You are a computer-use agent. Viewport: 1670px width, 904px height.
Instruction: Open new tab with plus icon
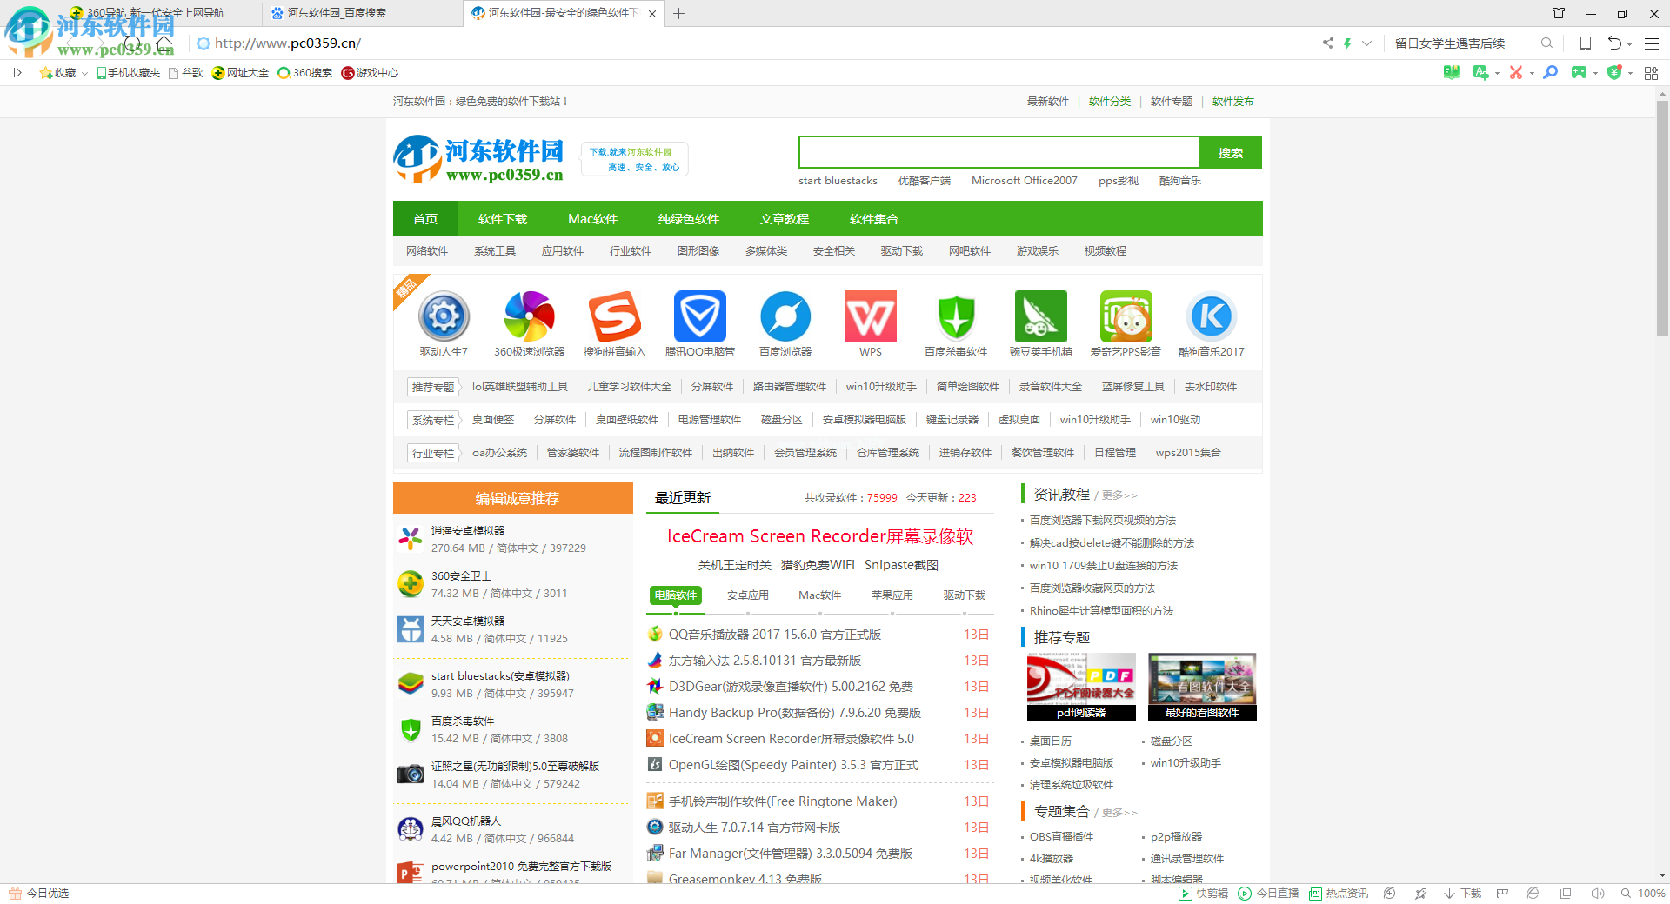pos(679,13)
